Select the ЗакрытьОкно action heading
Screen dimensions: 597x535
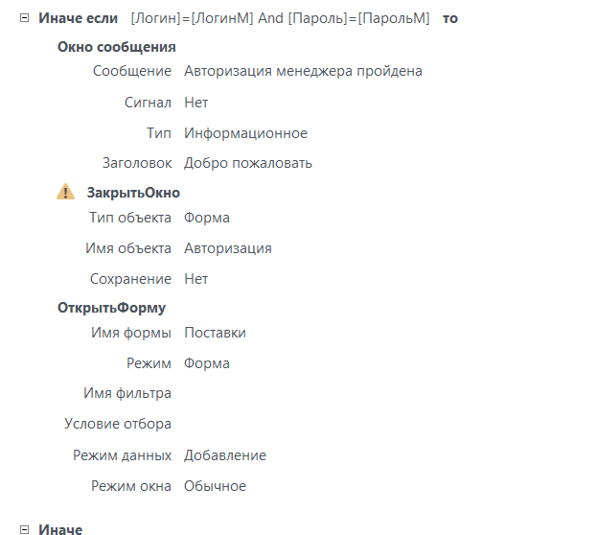click(x=133, y=193)
